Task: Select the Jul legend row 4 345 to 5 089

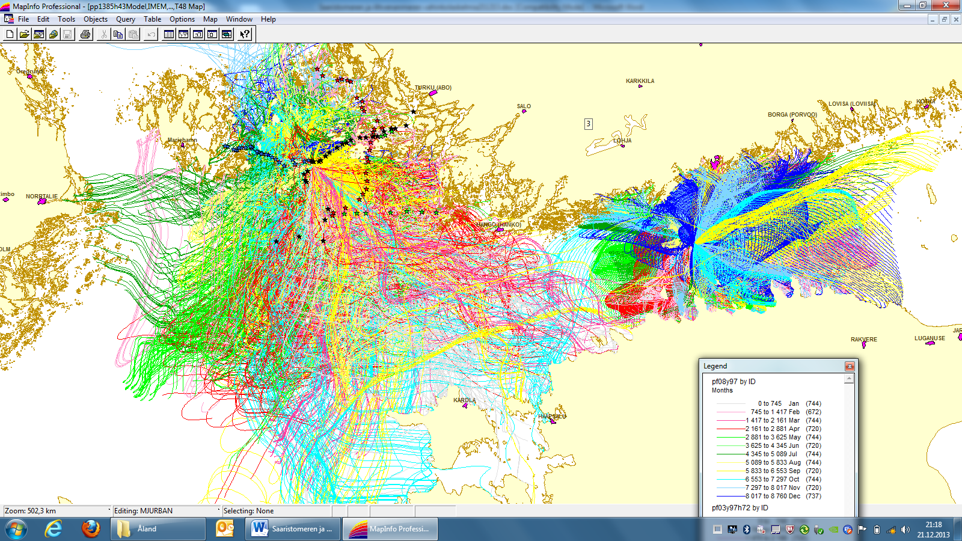Action: click(x=768, y=454)
